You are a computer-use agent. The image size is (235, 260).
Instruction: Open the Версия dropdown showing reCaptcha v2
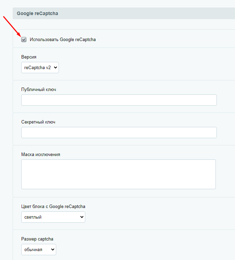[x=40, y=67]
